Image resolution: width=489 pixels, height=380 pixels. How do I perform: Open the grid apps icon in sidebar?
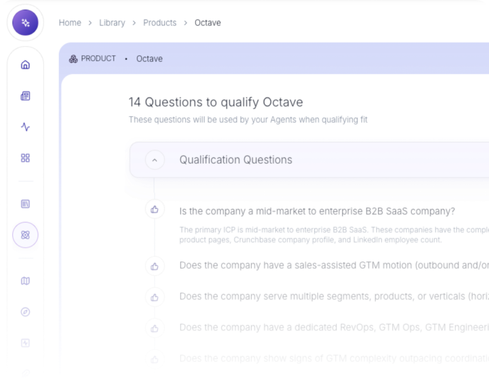pos(25,158)
